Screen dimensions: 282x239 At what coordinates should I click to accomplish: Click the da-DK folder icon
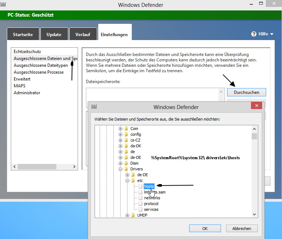[x=126, y=146]
